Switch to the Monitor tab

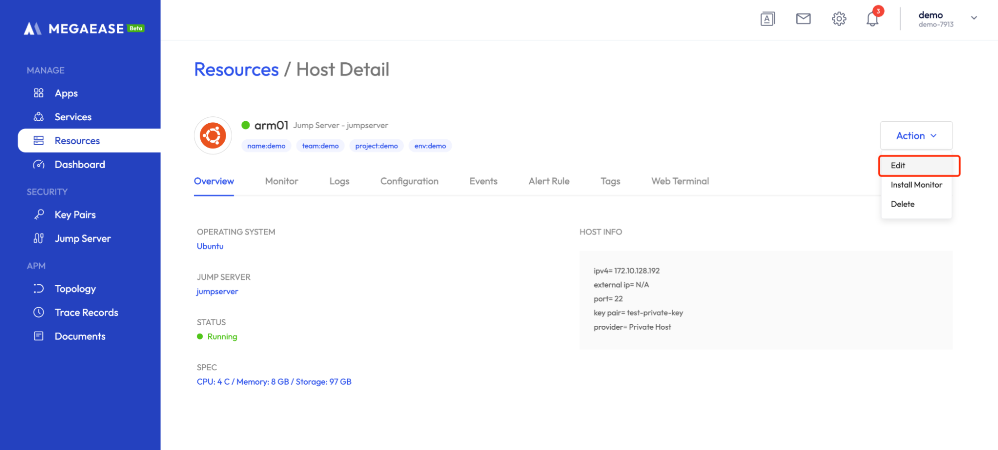282,181
